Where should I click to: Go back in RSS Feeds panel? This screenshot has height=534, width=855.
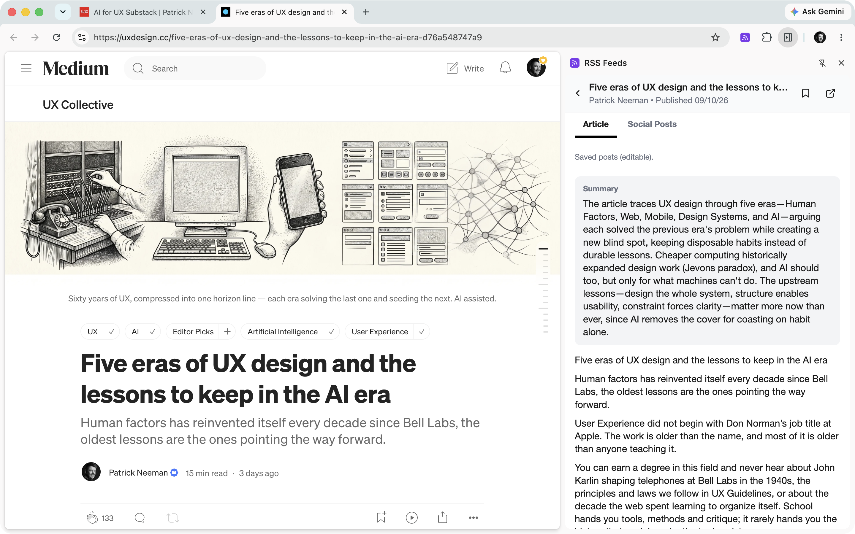click(578, 93)
